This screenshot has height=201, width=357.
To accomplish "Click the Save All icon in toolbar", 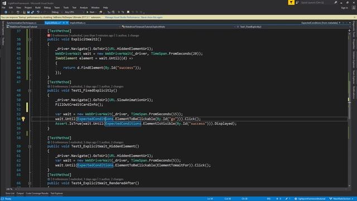I will point(32,12).
